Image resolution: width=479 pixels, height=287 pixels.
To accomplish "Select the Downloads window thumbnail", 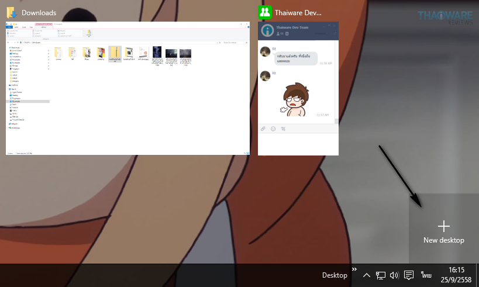I will tap(127, 88).
